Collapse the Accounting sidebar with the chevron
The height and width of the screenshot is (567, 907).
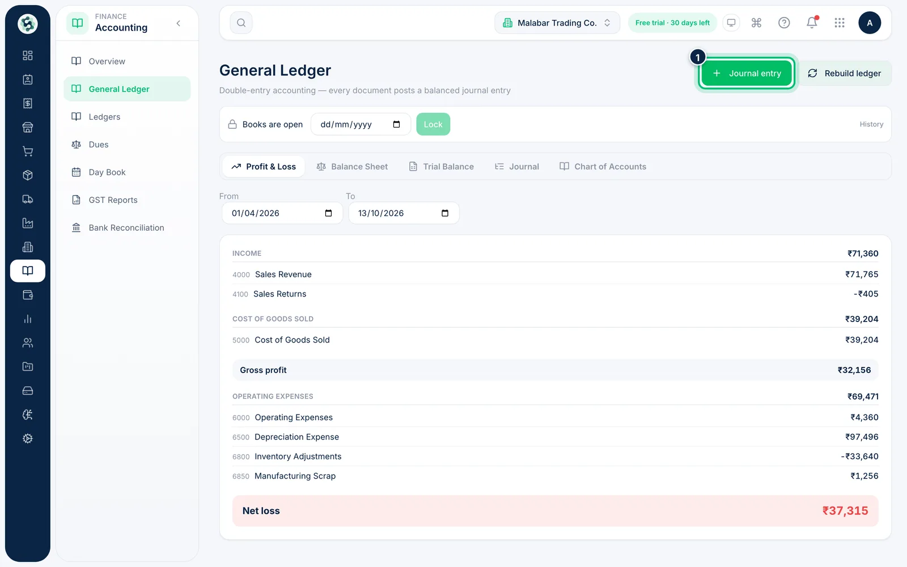point(179,23)
